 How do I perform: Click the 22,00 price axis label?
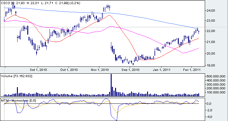(211, 31)
